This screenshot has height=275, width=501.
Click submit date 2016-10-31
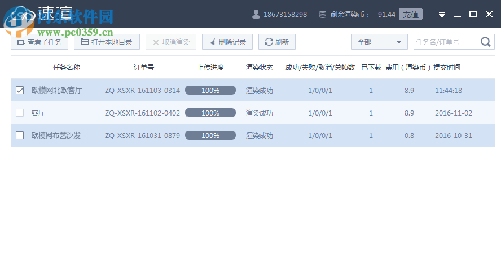coord(454,136)
